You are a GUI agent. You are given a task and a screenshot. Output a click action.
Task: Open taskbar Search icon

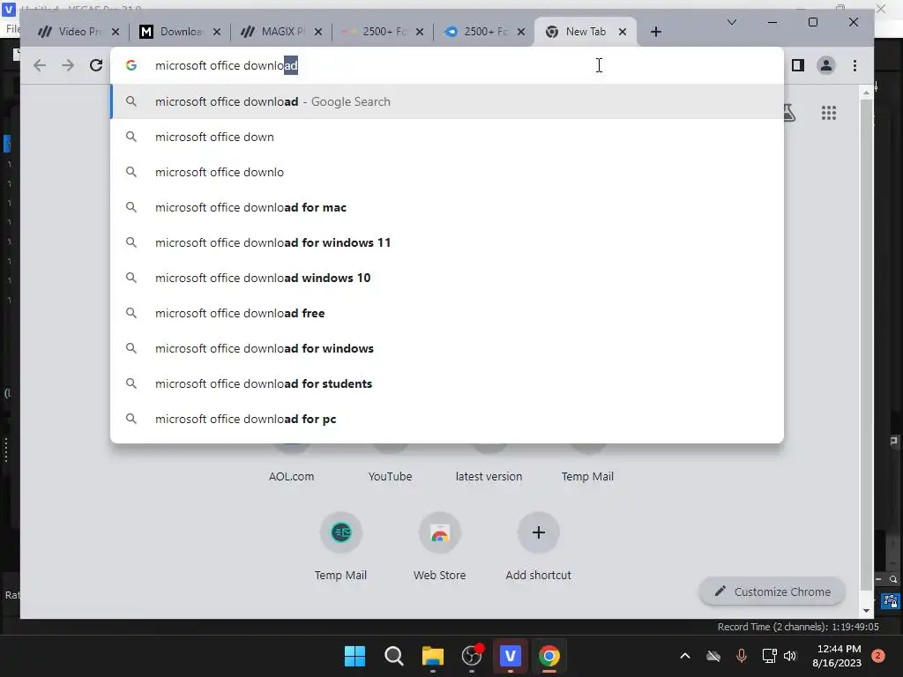pyautogui.click(x=394, y=656)
